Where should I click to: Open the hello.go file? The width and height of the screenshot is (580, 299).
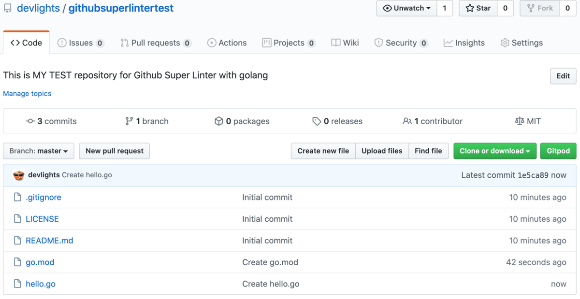[41, 284]
